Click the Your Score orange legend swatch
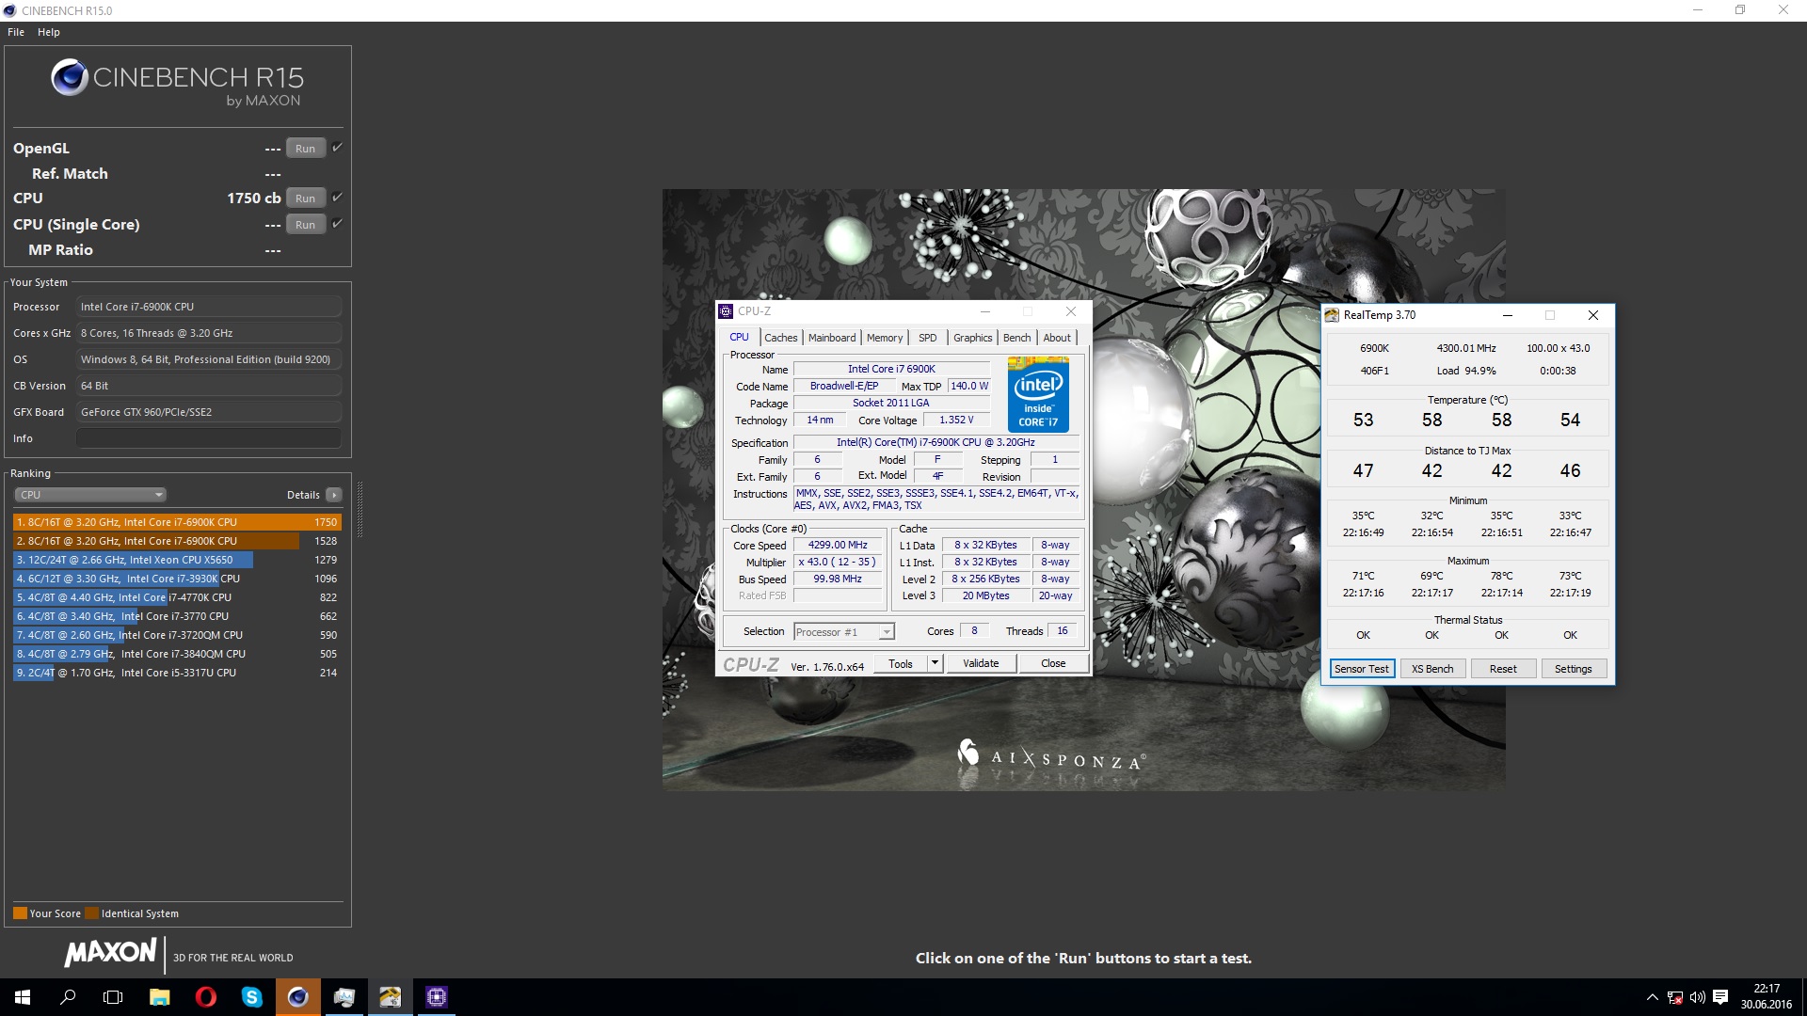This screenshot has width=1807, height=1016. point(20,913)
